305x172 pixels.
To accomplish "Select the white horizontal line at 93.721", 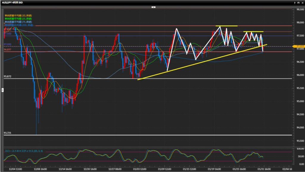I will [x=149, y=135].
